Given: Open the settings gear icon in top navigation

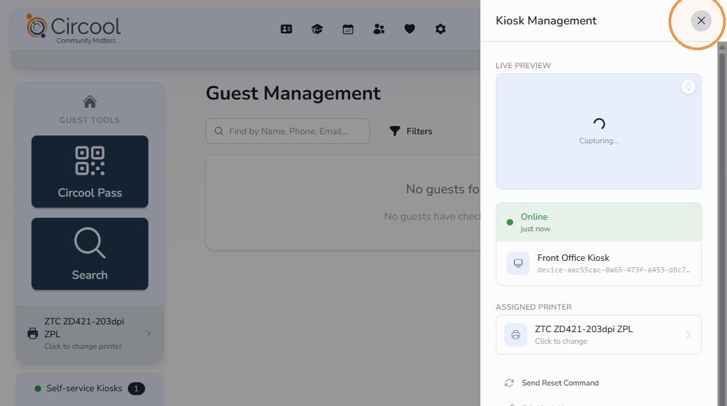Looking at the screenshot, I should [x=441, y=30].
